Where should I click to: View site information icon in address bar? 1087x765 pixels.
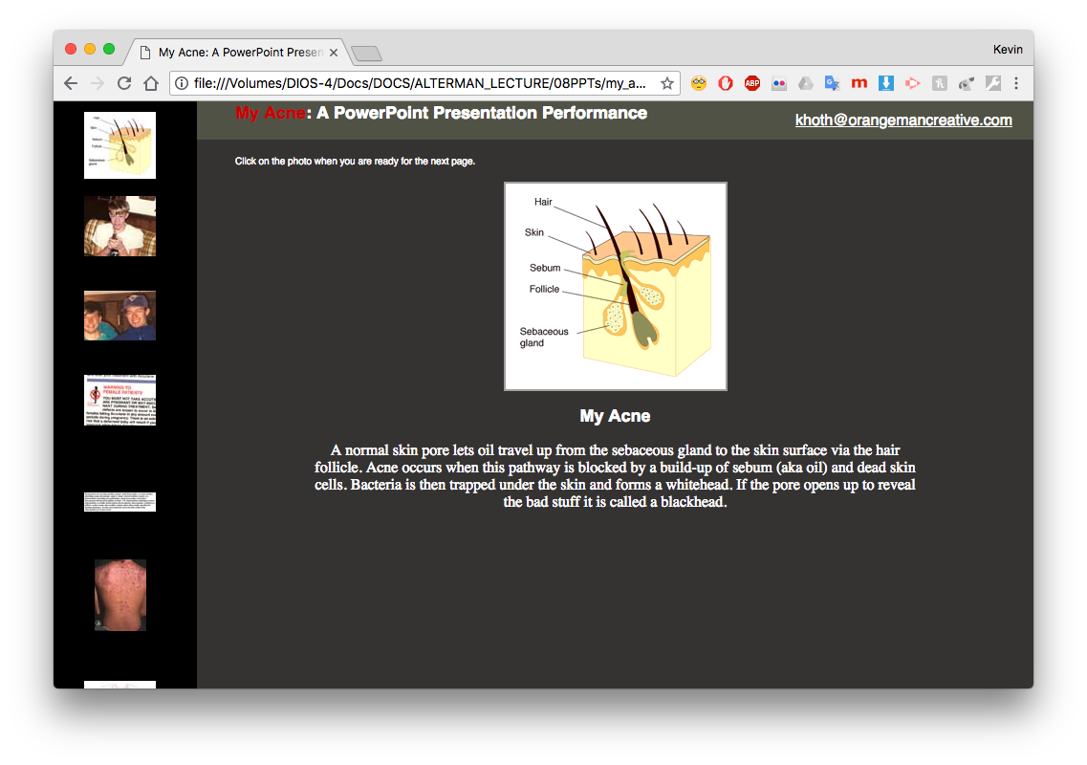(x=182, y=83)
